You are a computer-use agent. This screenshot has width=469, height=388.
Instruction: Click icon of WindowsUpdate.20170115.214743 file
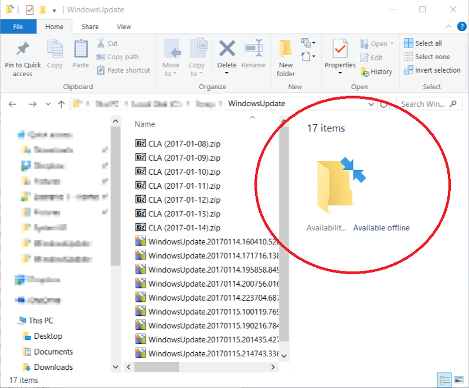[x=141, y=353]
